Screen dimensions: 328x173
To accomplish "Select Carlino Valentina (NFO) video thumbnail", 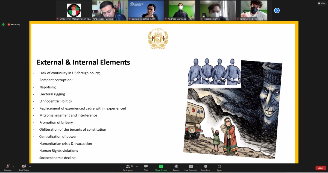I will click(146, 10).
